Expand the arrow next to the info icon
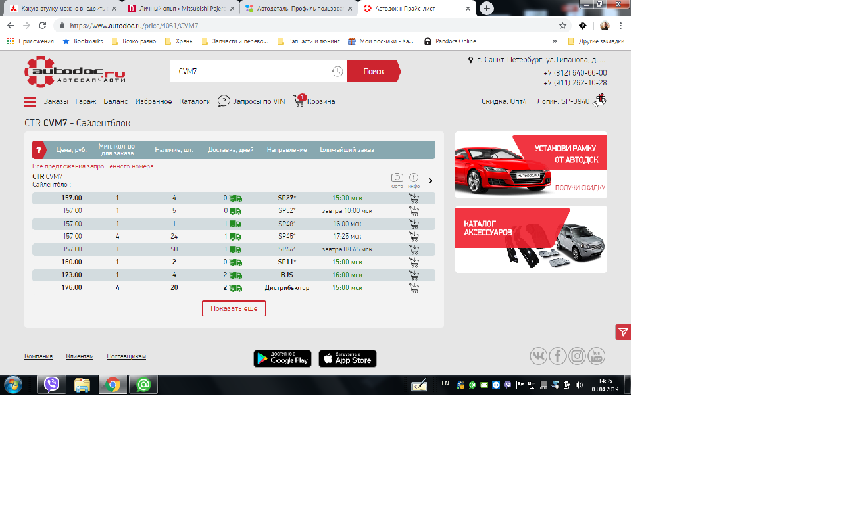 pyautogui.click(x=430, y=181)
